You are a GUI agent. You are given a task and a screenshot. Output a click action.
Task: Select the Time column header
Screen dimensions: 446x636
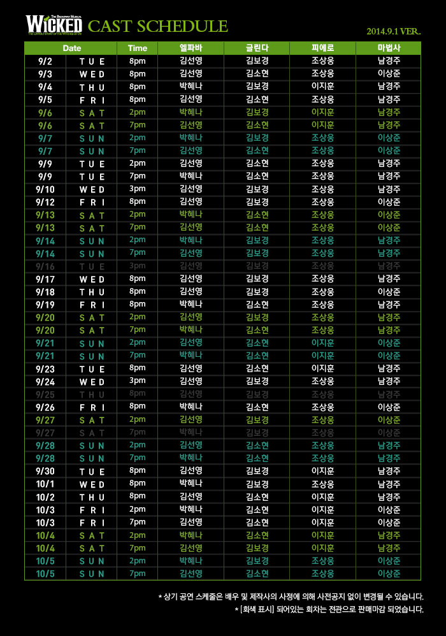tap(137, 48)
